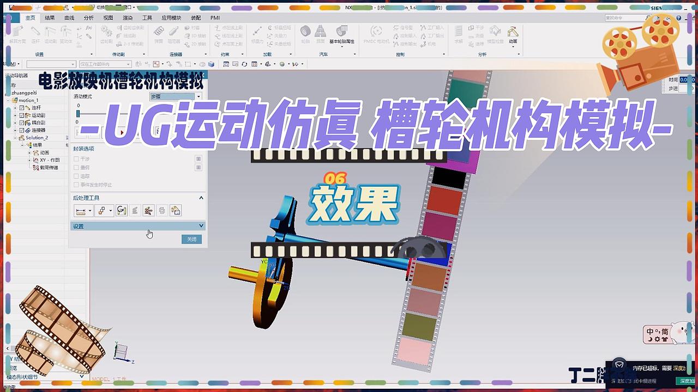
Task: Select the 路面 road tool
Action: 321,34
